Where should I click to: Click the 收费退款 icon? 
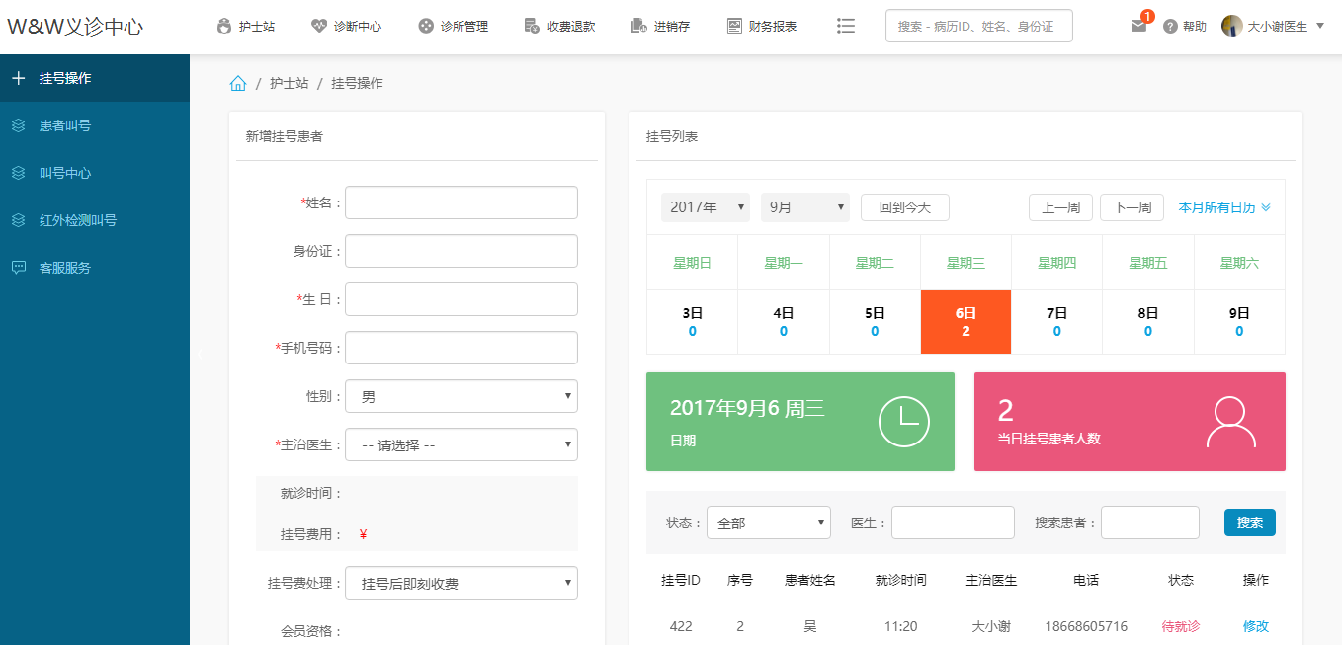pos(532,26)
